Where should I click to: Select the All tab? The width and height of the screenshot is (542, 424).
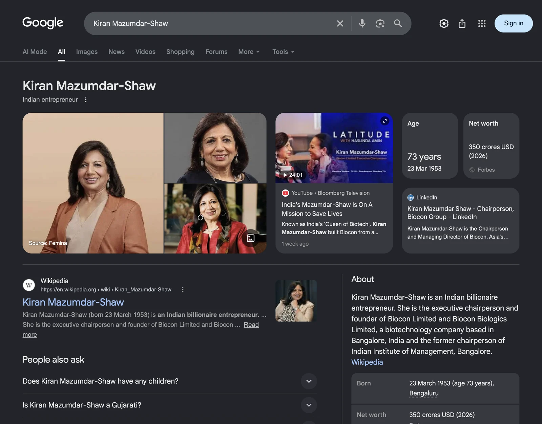point(61,52)
